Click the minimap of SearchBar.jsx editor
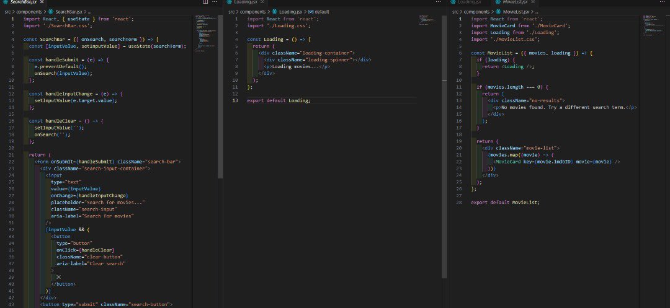 click(x=206, y=34)
